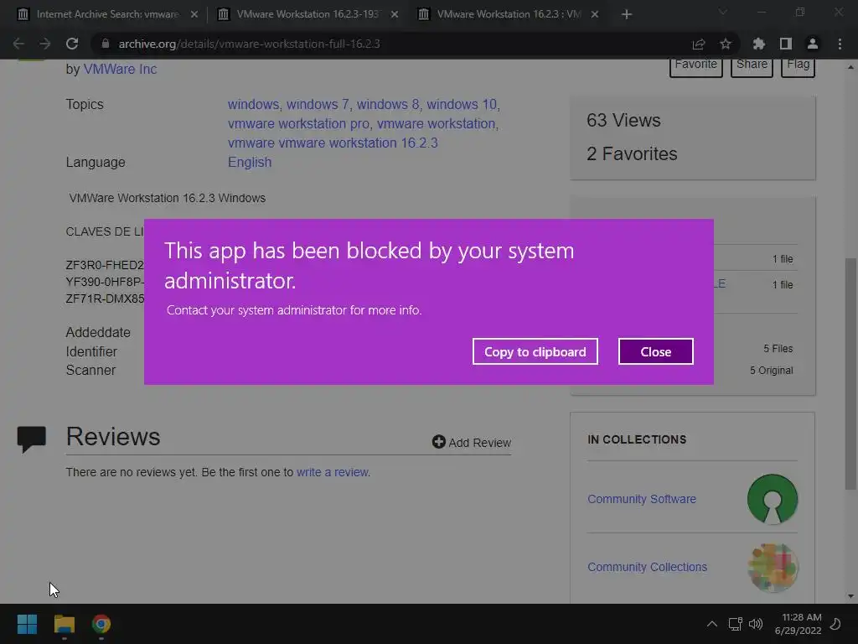
Task: Open vmware workstation pro topic link
Action: (299, 124)
